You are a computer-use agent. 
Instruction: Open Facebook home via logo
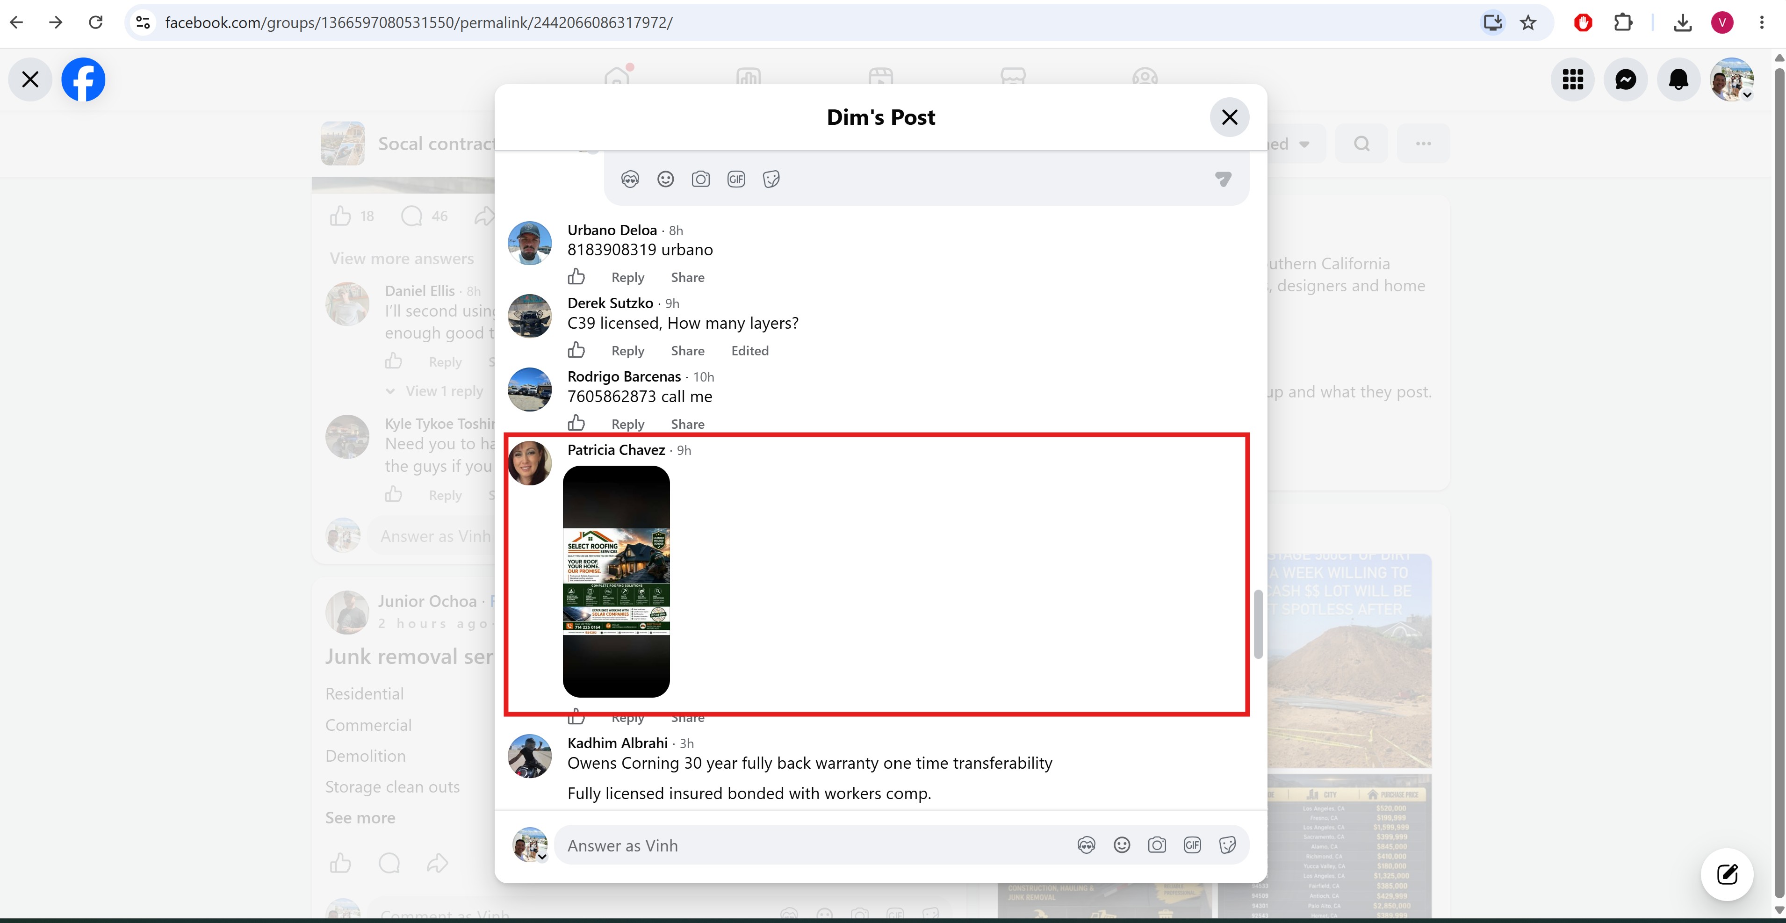point(83,80)
